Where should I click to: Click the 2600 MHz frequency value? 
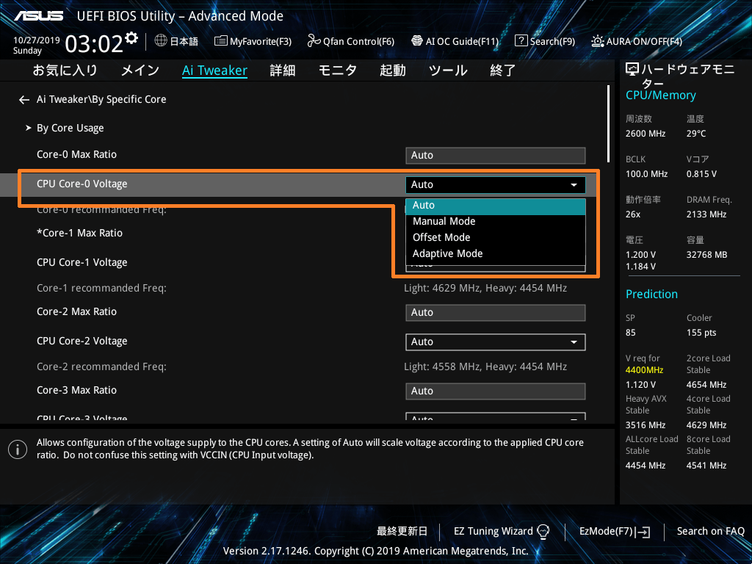click(x=646, y=134)
